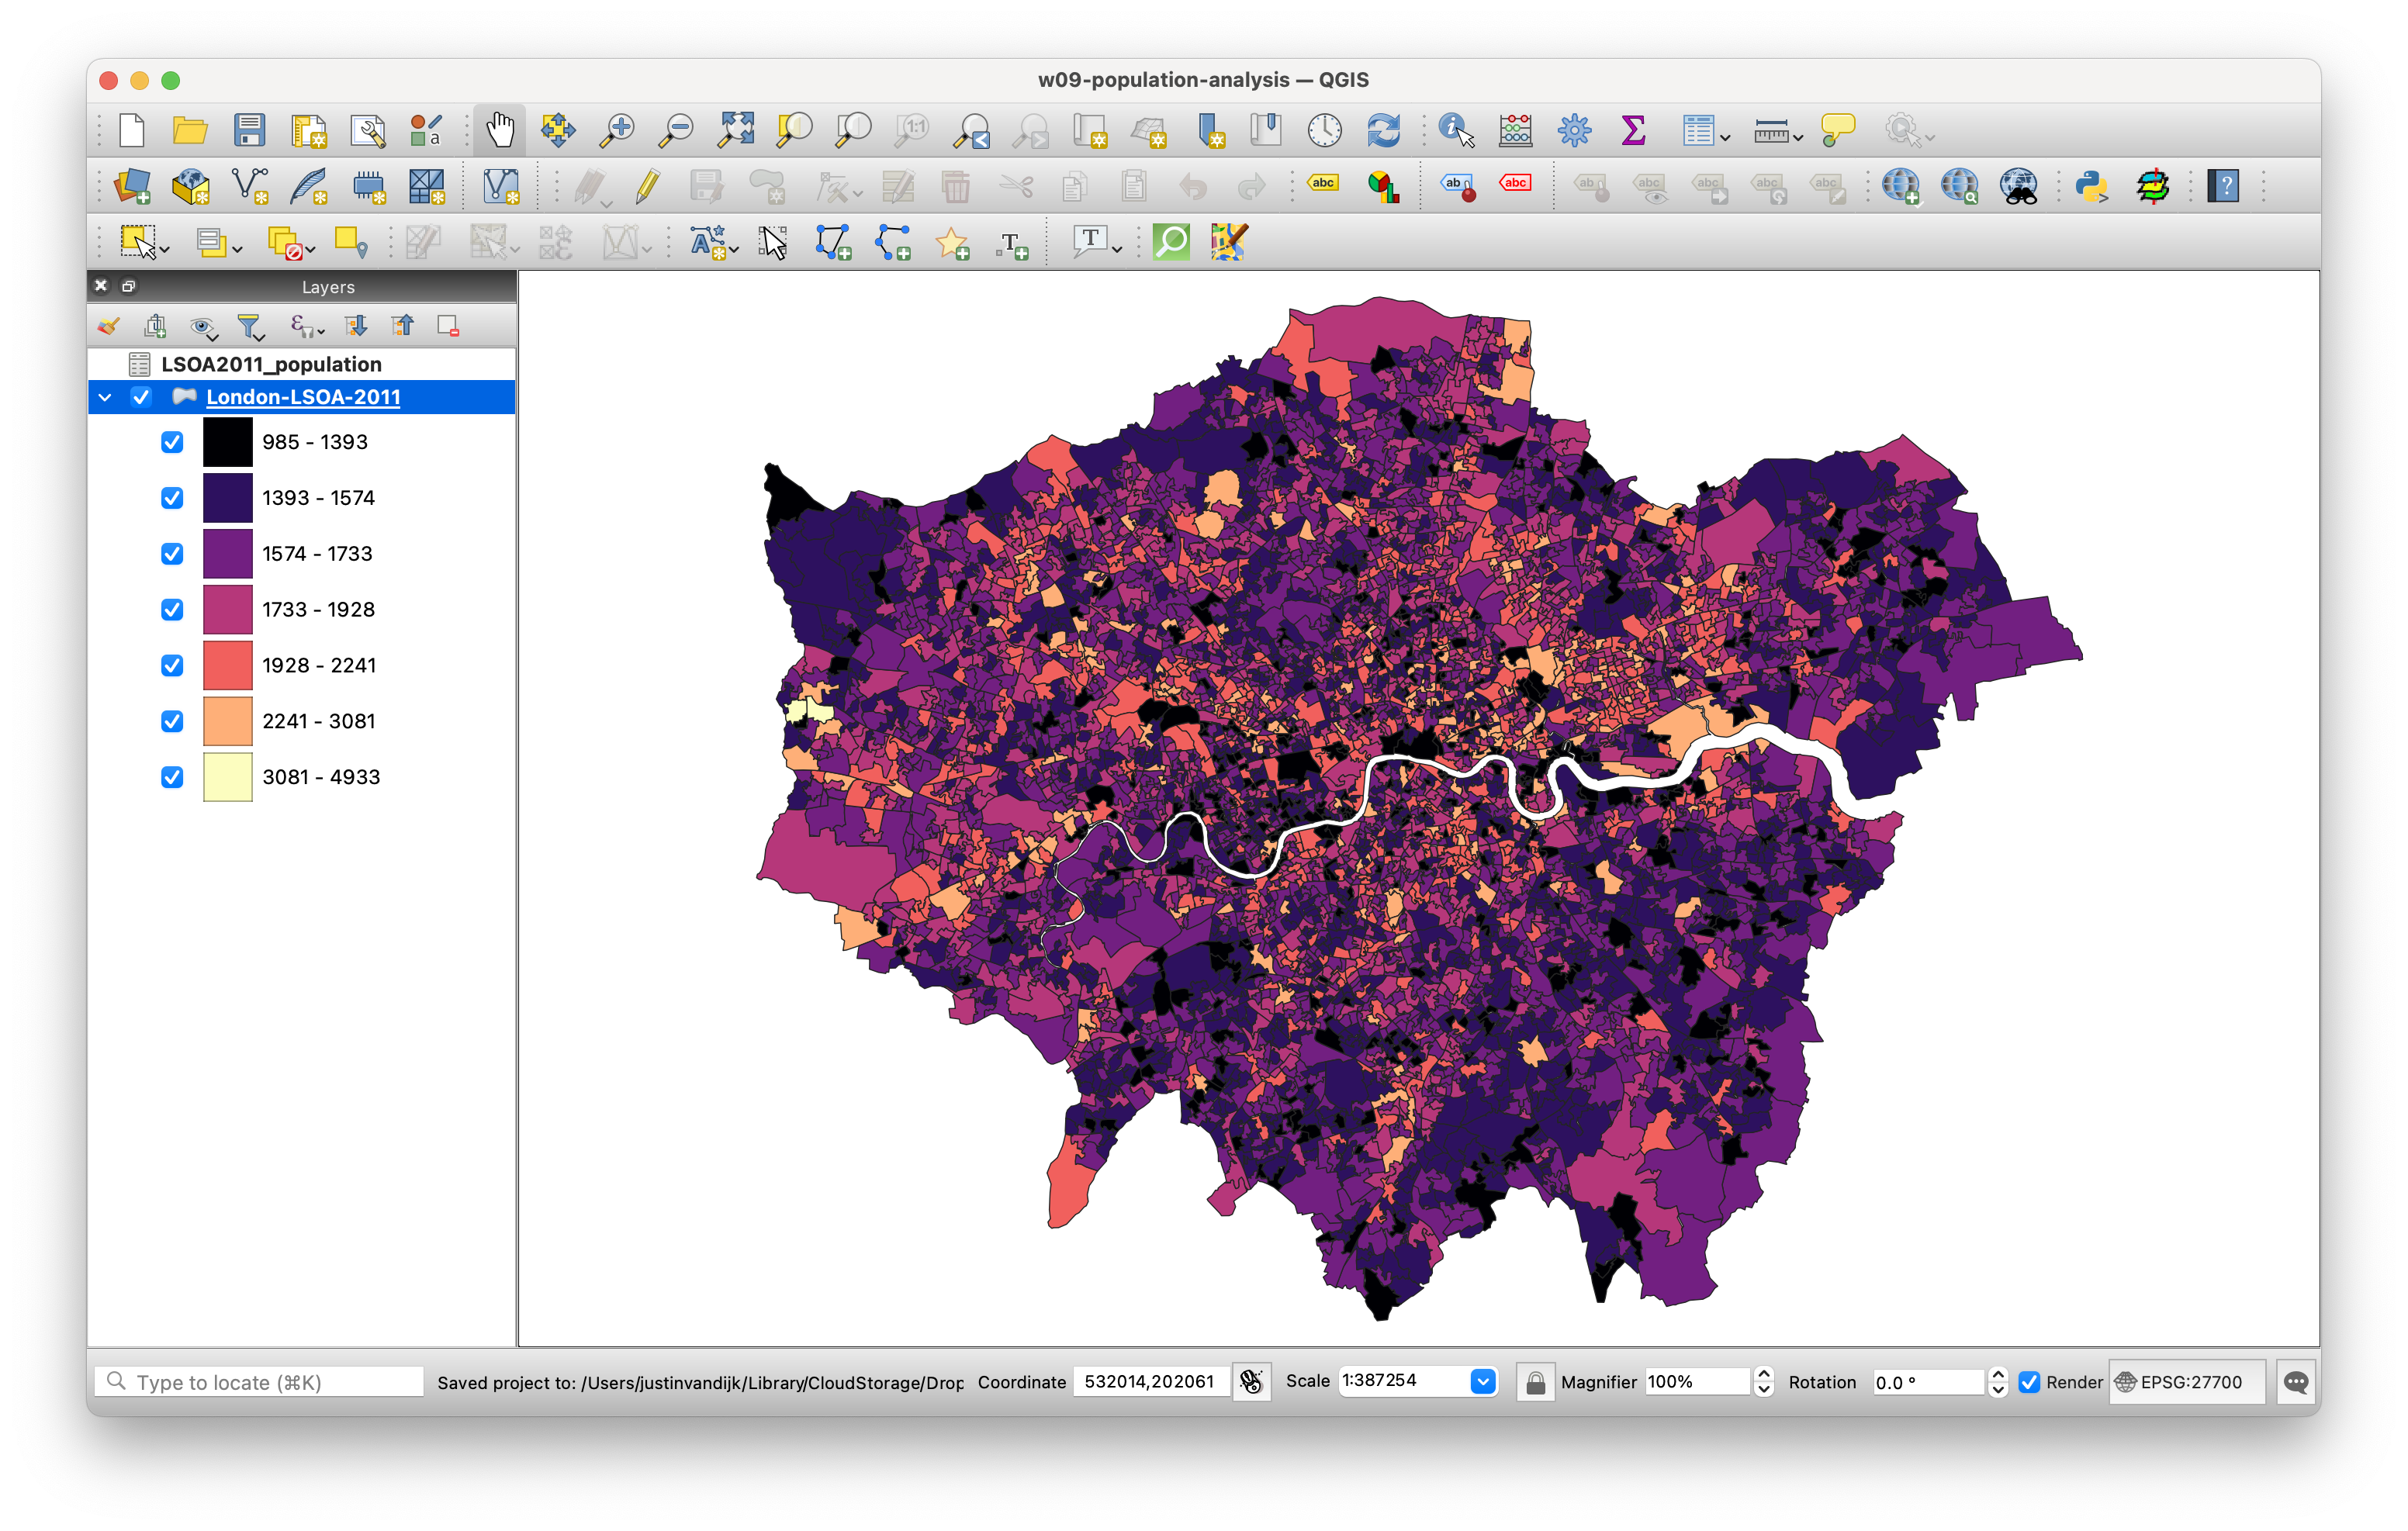The width and height of the screenshot is (2408, 1531).
Task: Collapse the London-LSOA-2011 layer legend
Action: 105,397
